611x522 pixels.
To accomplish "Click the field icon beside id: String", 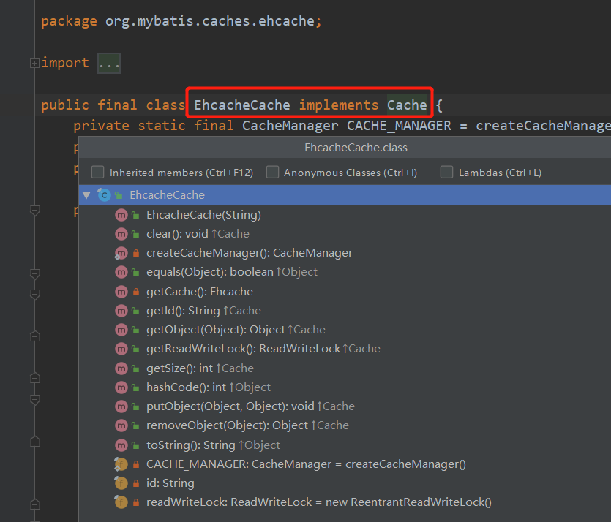I will pyautogui.click(x=121, y=483).
